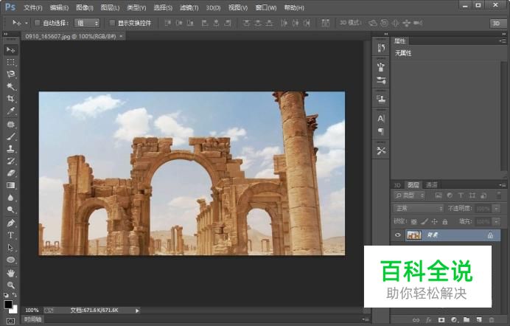Image resolution: width=510 pixels, height=326 pixels.
Task: Select the Rectangular Marquee tool
Action: point(11,62)
